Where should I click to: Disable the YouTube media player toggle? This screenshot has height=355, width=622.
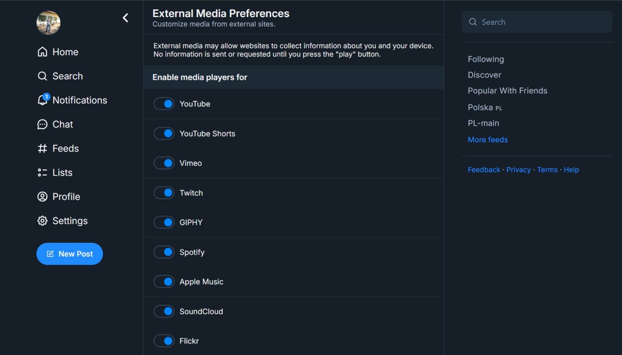[164, 104]
